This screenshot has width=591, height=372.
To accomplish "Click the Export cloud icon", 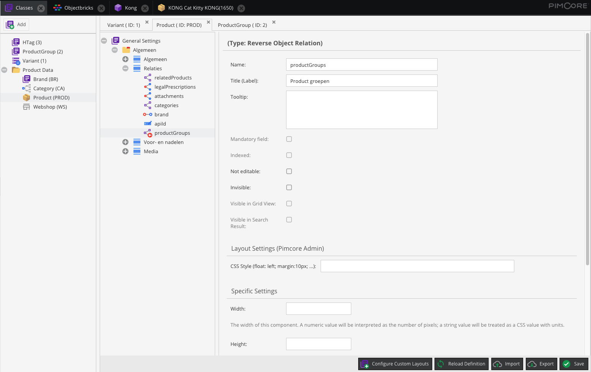I will pyautogui.click(x=531, y=364).
